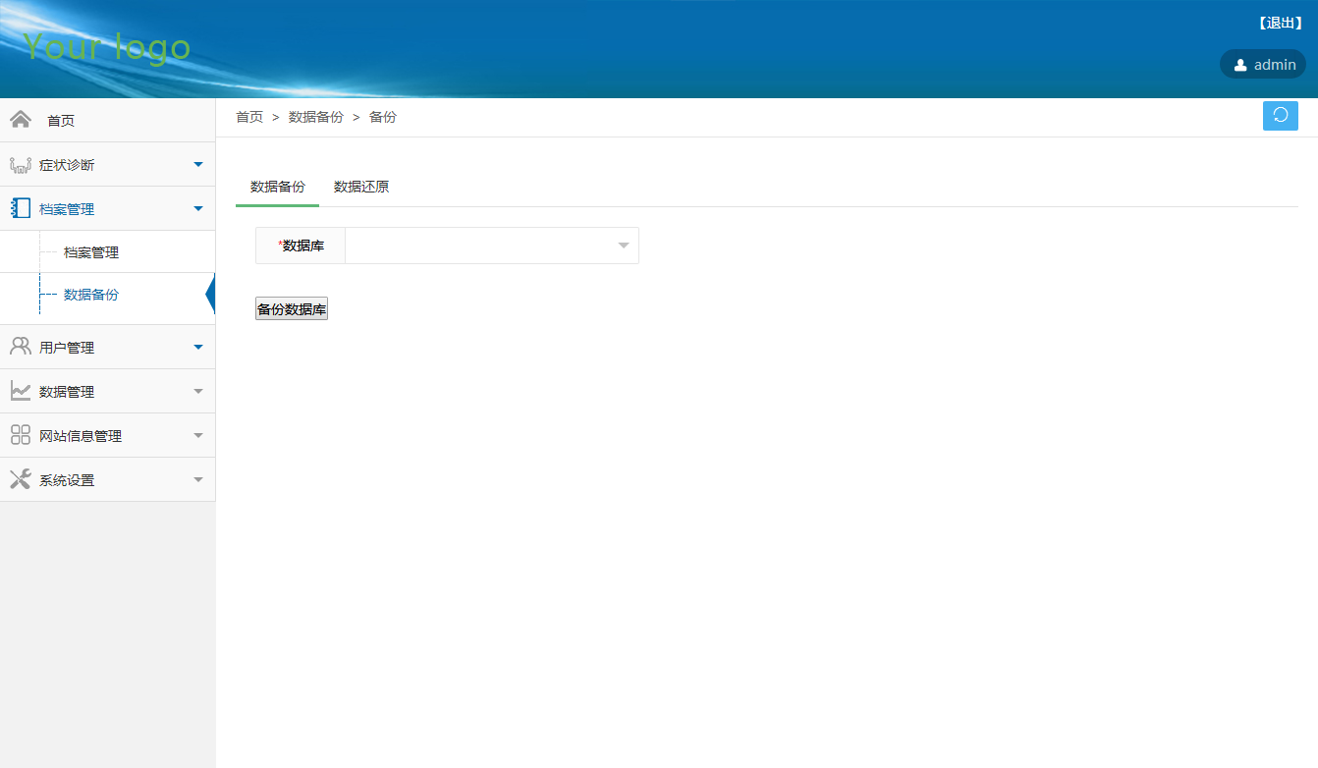Expand the 症状诊断 menu arrow
Image resolution: width=1318 pixels, height=768 pixels.
click(198, 164)
